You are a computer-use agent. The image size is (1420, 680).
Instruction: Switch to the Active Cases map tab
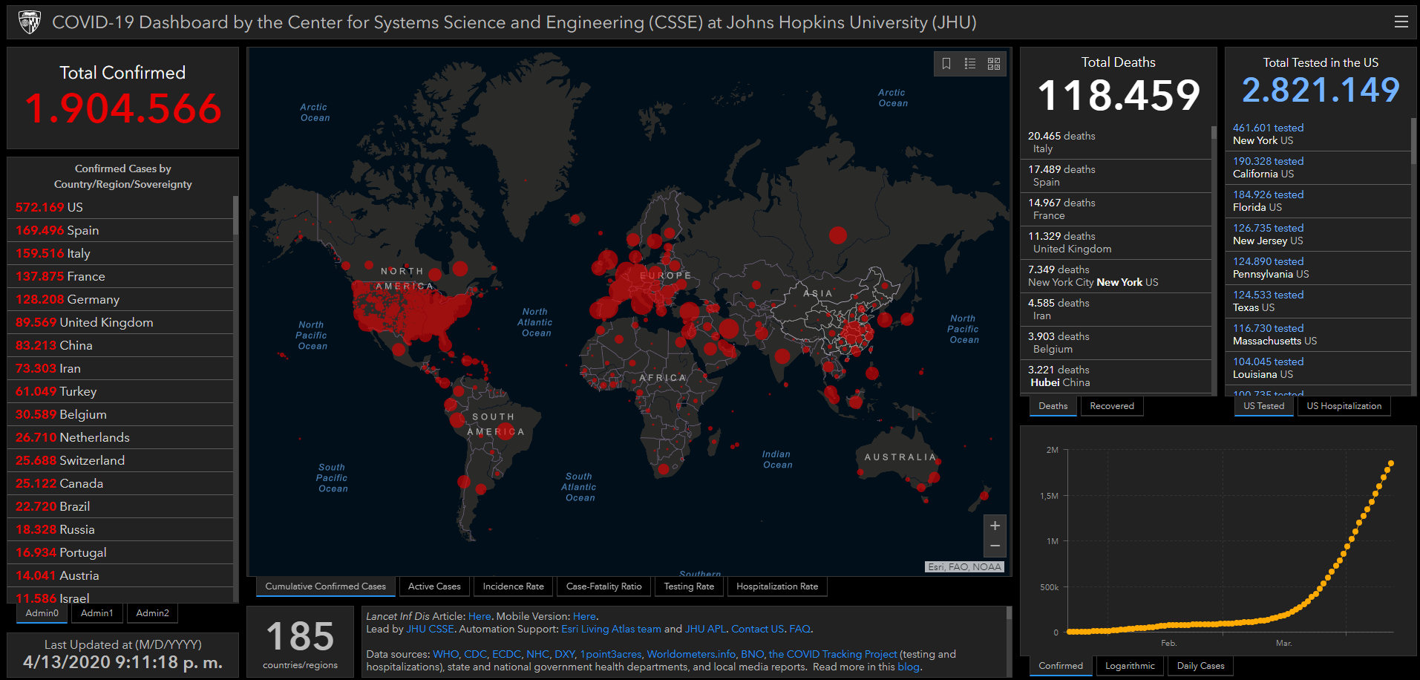[x=434, y=586]
